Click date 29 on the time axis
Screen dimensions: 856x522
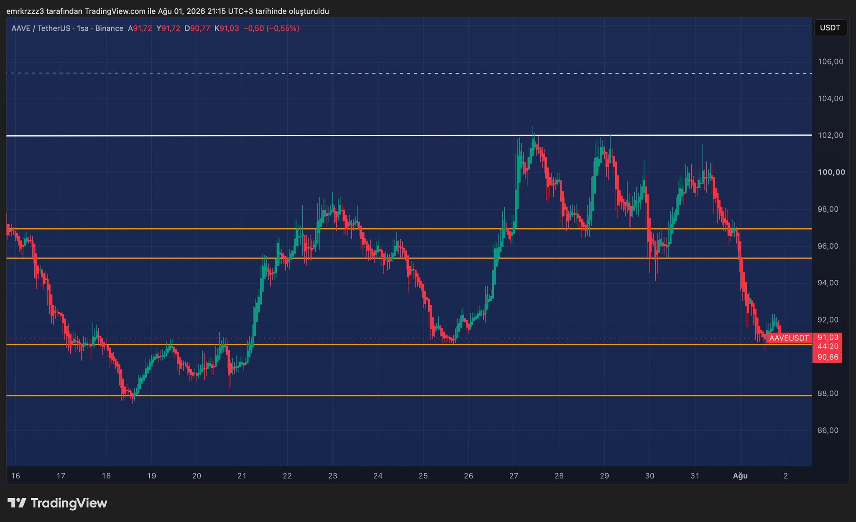coord(604,476)
